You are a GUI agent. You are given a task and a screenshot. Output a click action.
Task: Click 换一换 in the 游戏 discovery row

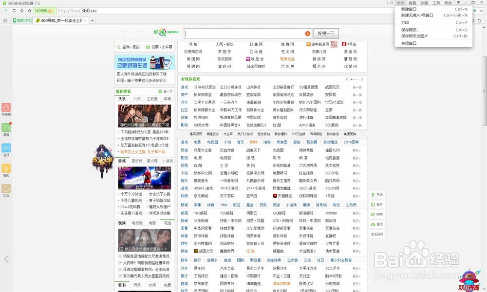point(357,88)
